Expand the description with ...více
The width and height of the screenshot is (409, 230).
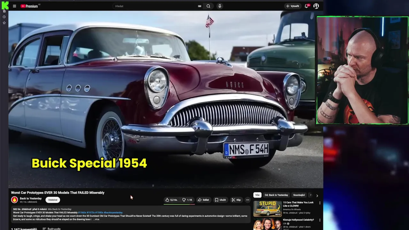tap(96, 219)
